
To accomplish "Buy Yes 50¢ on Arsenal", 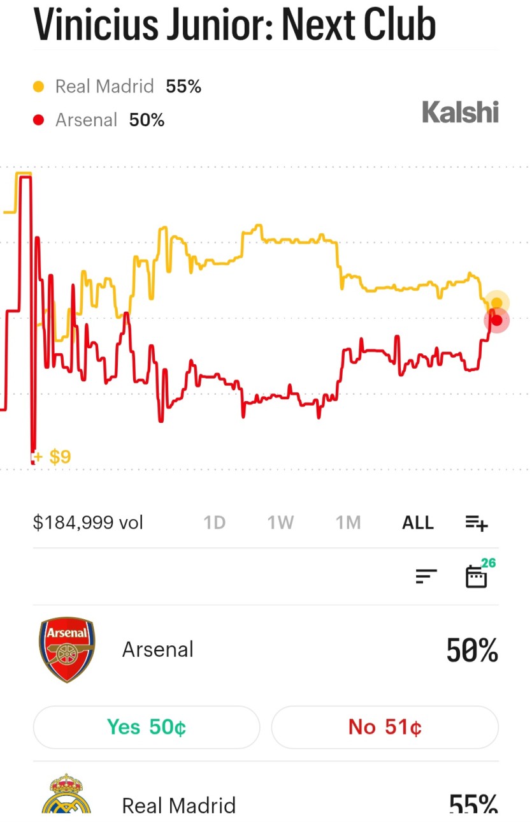I will (147, 727).
